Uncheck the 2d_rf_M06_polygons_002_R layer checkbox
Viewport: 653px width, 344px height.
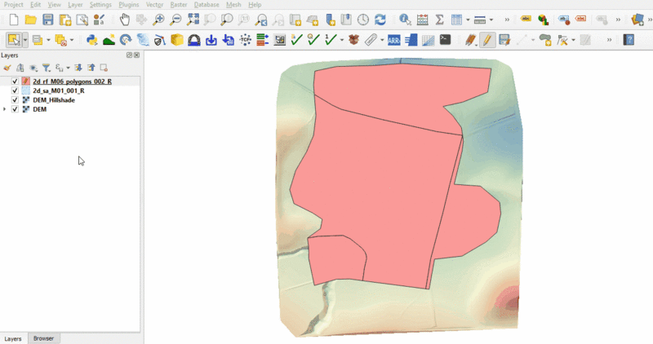tap(15, 82)
